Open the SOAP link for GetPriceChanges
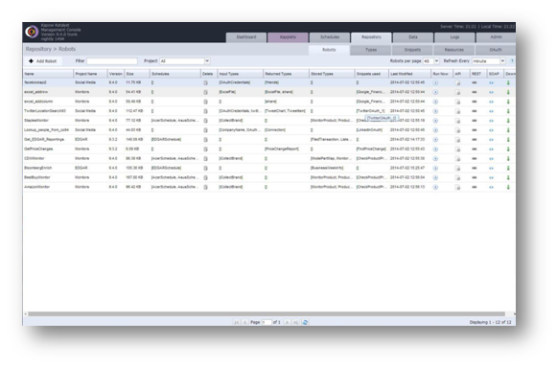This screenshot has height=367, width=557. pos(491,149)
